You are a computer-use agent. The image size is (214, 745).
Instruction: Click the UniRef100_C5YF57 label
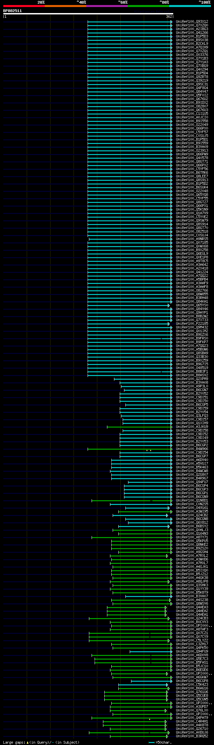click(192, 132)
